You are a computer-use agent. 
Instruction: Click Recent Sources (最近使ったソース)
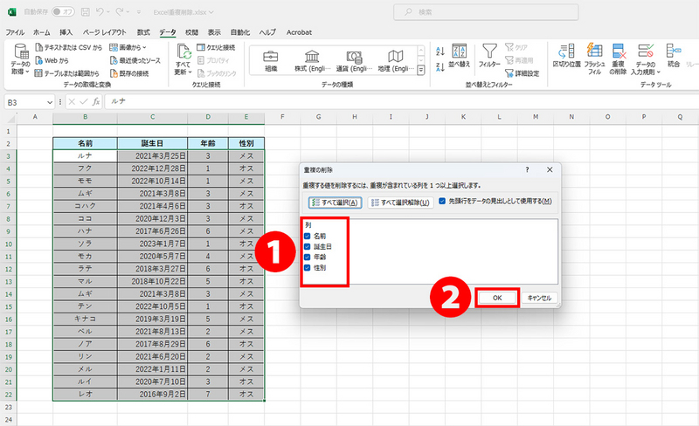[135, 60]
